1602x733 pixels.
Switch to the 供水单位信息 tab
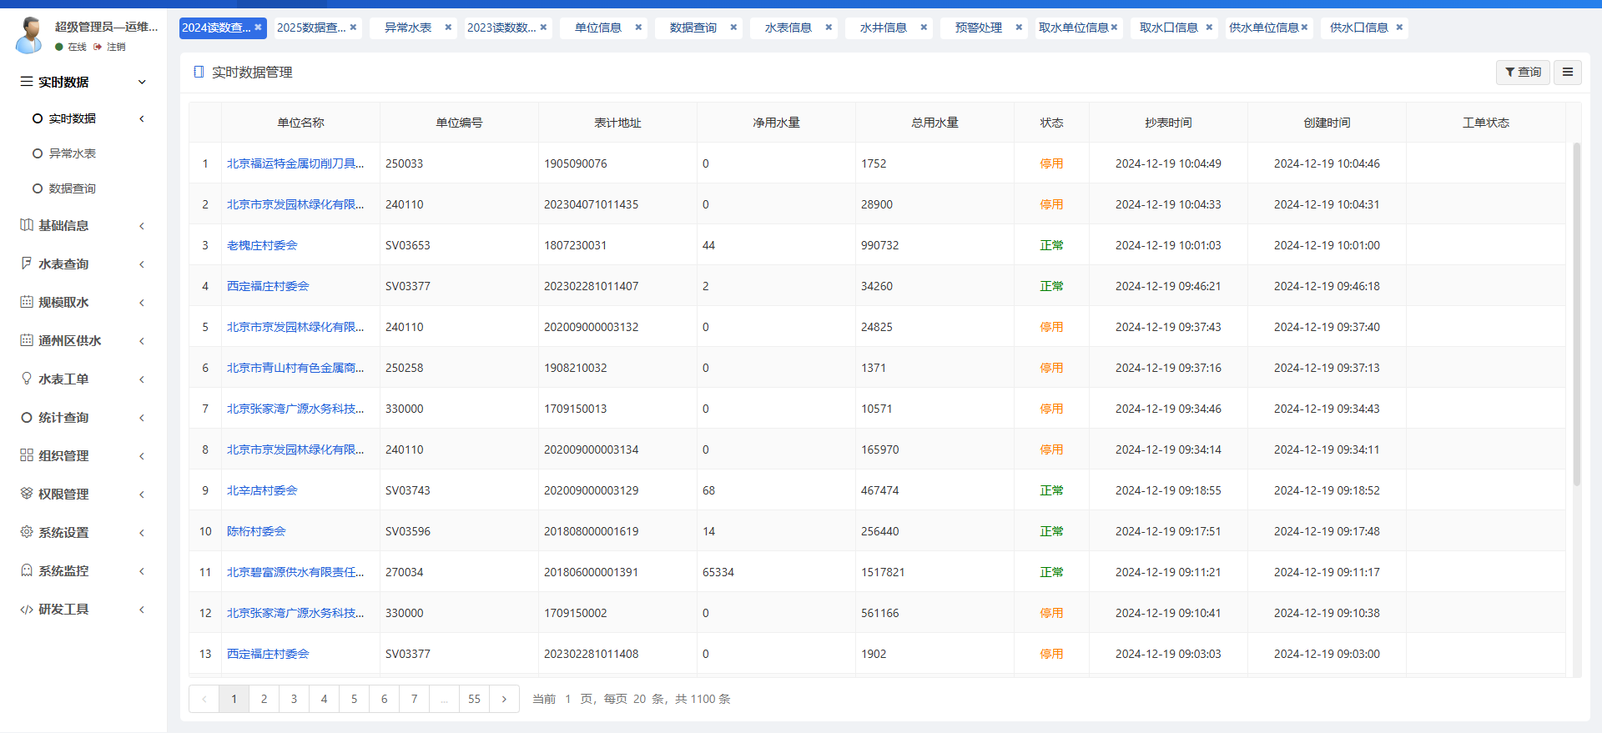click(x=1263, y=28)
